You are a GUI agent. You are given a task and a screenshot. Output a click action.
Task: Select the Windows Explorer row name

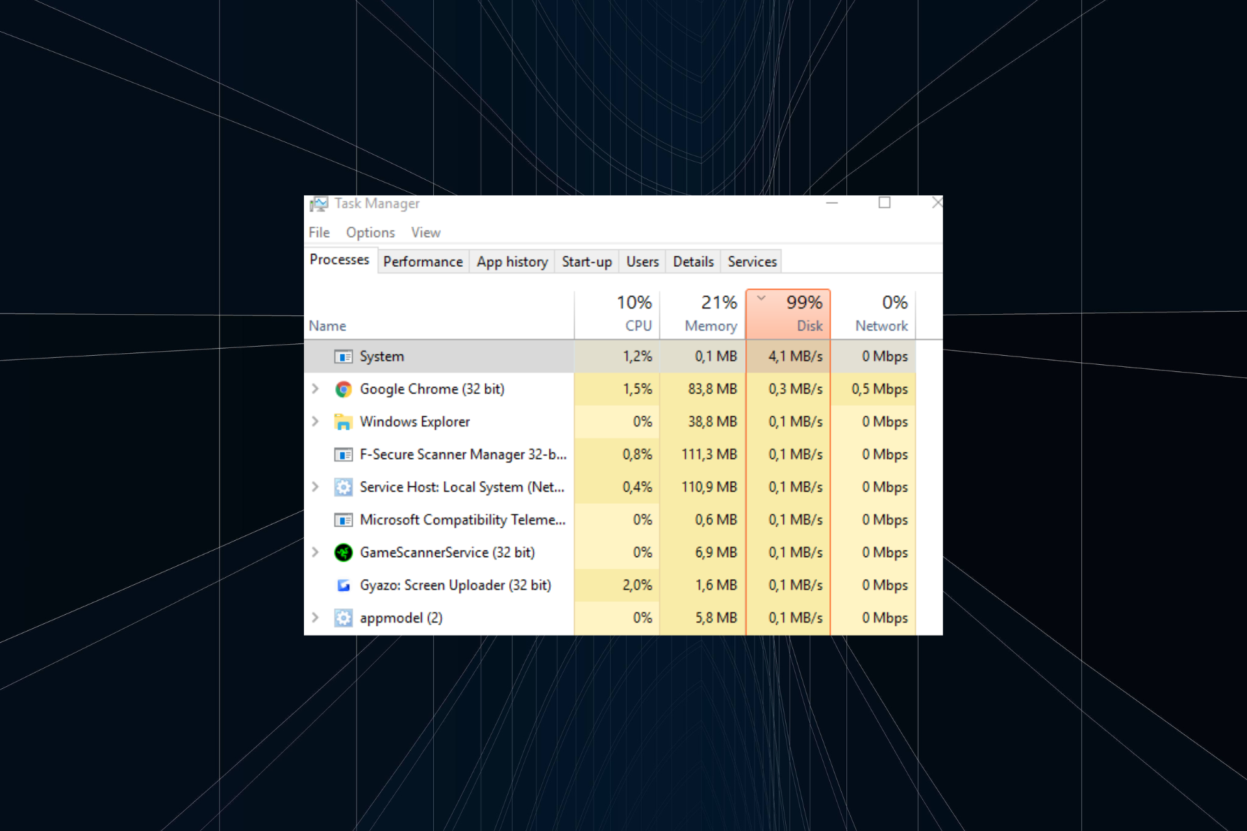pyautogui.click(x=414, y=421)
